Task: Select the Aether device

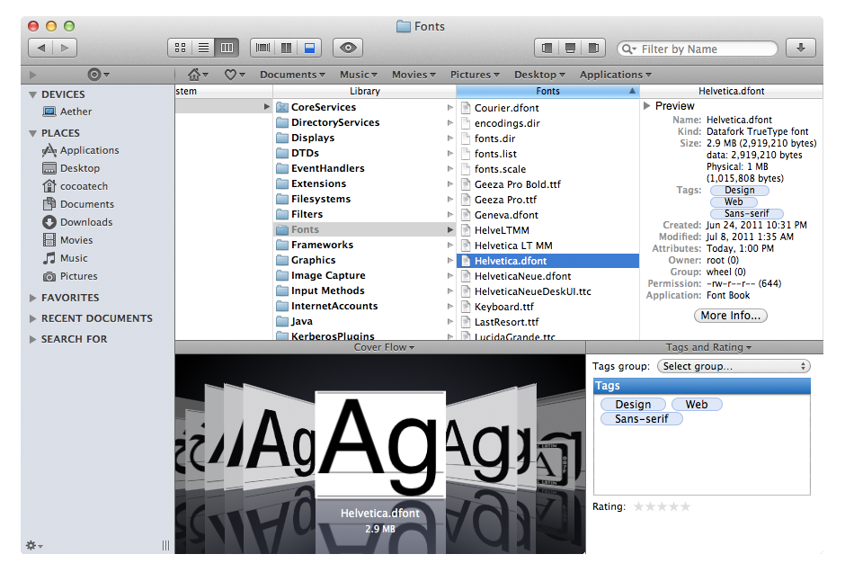Action: 67,112
